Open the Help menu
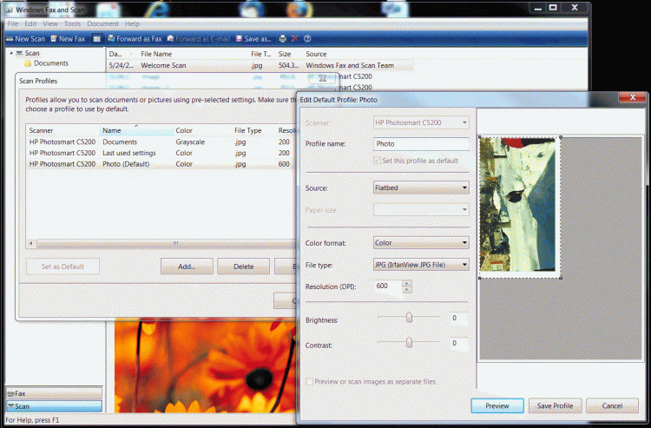 point(133,23)
